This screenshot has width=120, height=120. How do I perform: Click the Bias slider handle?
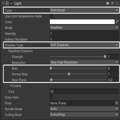click(51, 68)
